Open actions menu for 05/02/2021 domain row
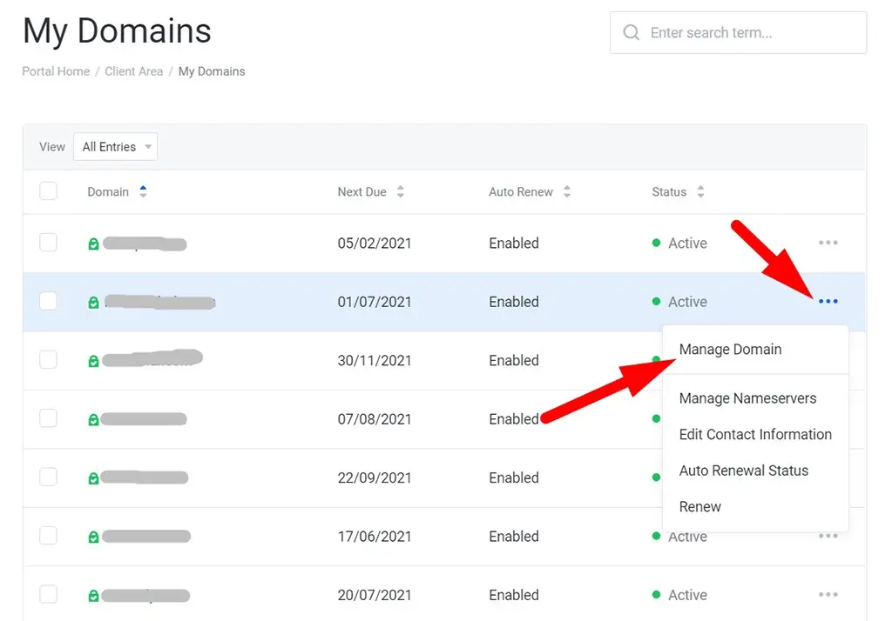The image size is (892, 621). tap(828, 243)
